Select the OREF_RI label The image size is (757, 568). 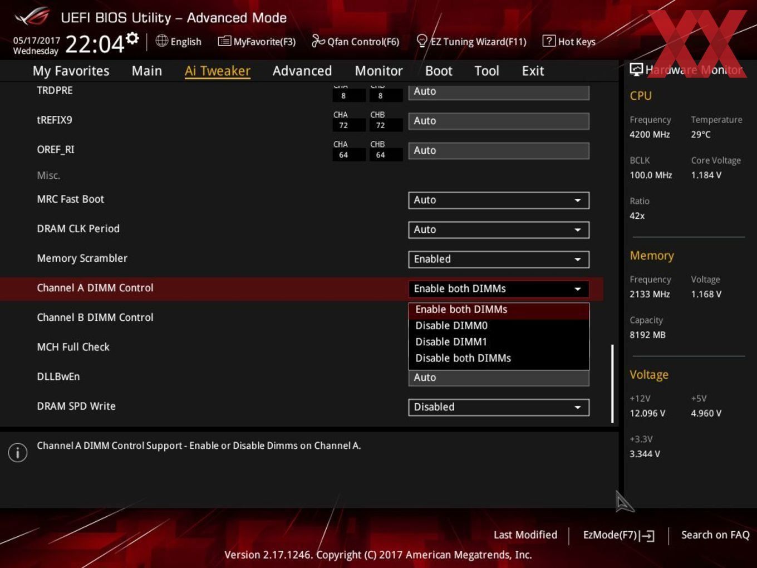[x=55, y=149]
